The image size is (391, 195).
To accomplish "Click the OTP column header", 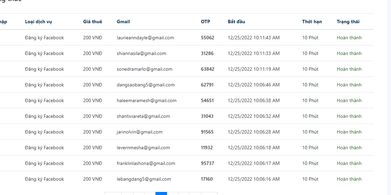I will pyautogui.click(x=205, y=22).
